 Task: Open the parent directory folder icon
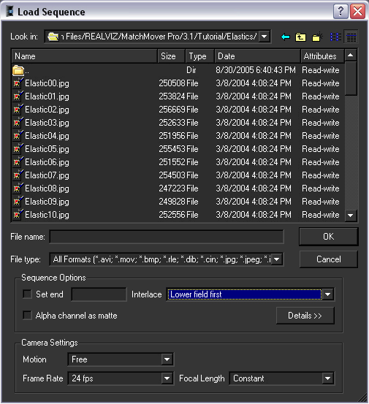pyautogui.click(x=18, y=70)
